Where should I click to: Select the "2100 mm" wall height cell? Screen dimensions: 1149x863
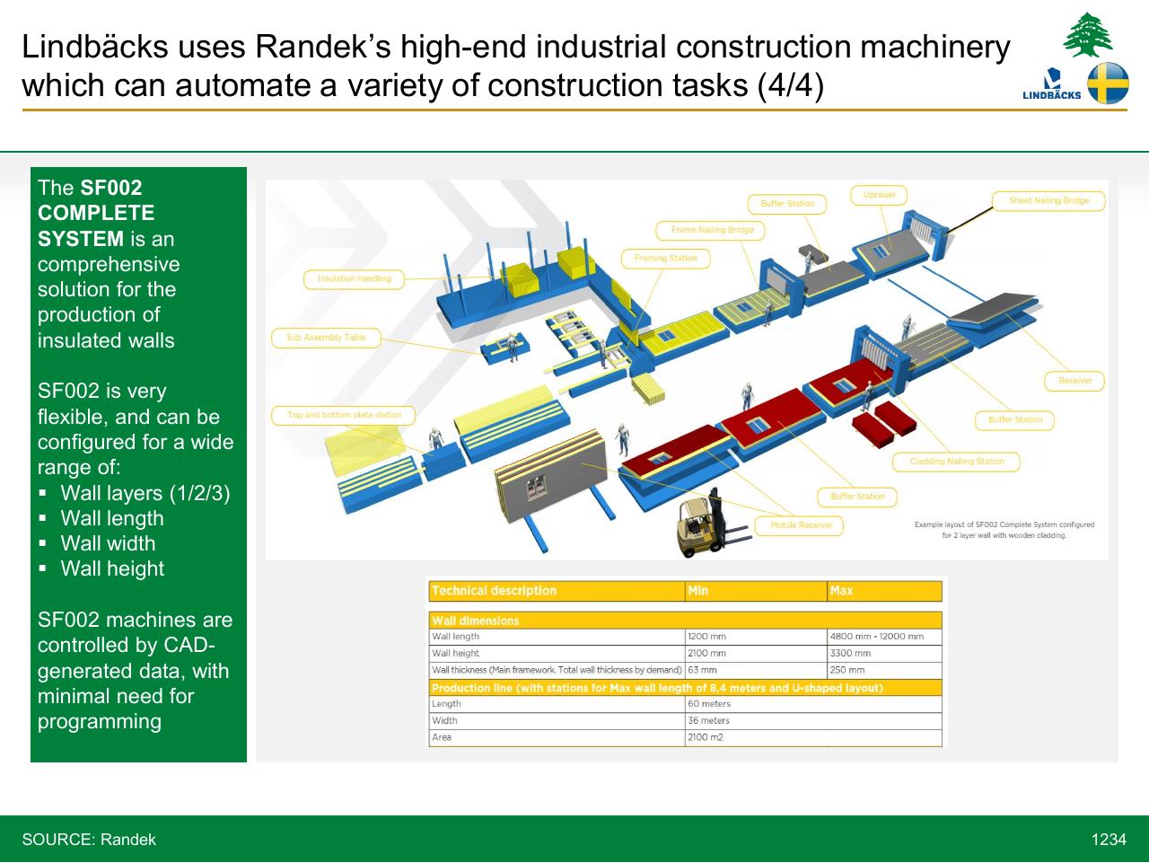pyautogui.click(x=756, y=654)
